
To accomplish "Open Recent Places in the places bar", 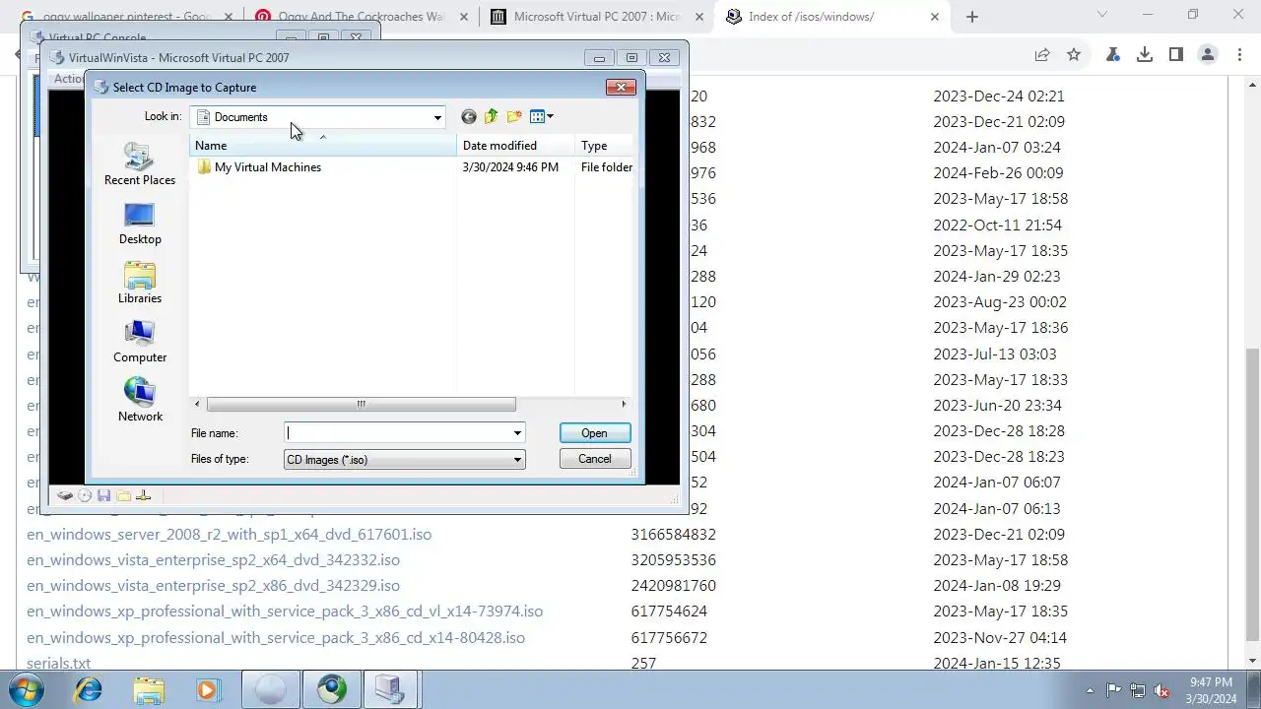I will (x=140, y=164).
